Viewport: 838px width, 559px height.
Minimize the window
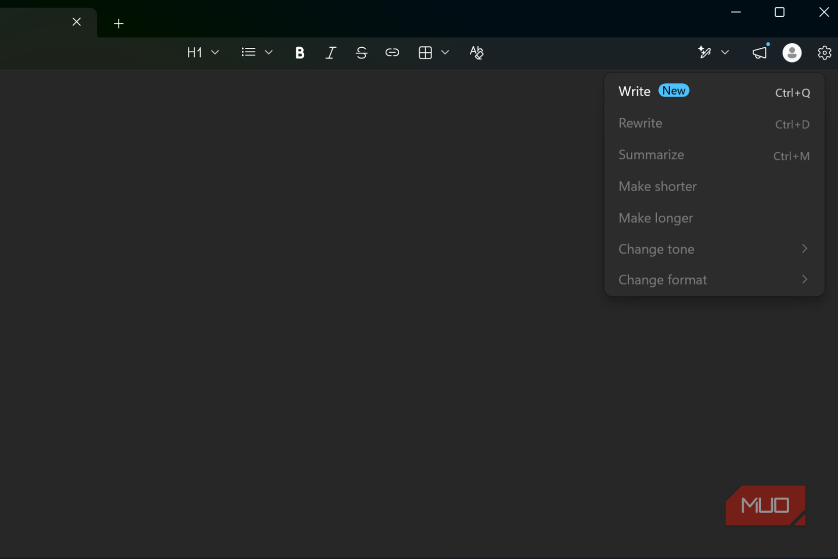[736, 12]
